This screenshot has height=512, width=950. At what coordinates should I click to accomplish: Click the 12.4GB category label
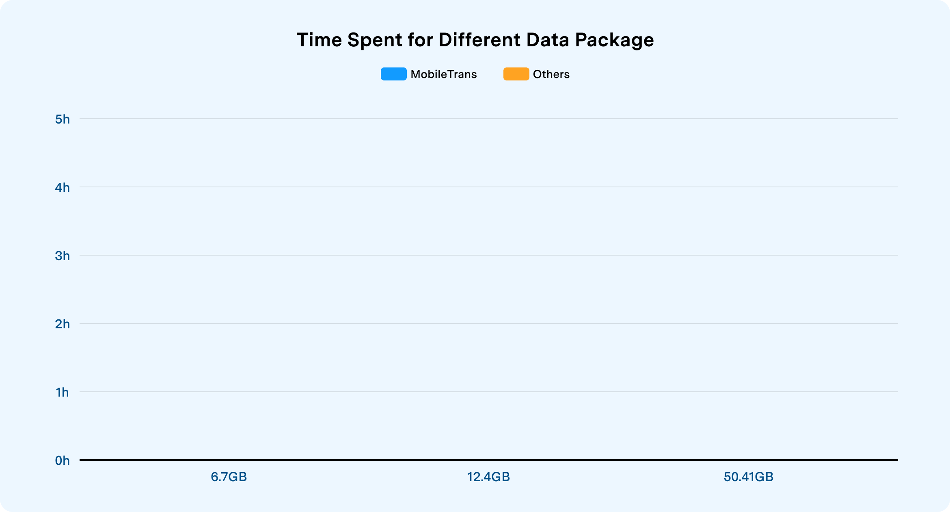point(488,477)
